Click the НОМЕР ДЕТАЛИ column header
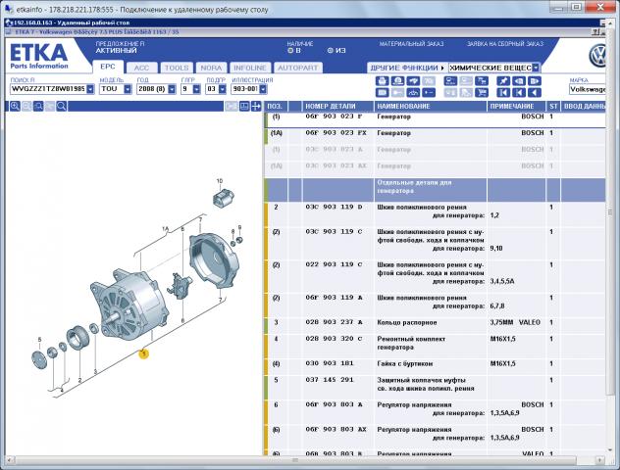This screenshot has width=620, height=470. click(337, 106)
